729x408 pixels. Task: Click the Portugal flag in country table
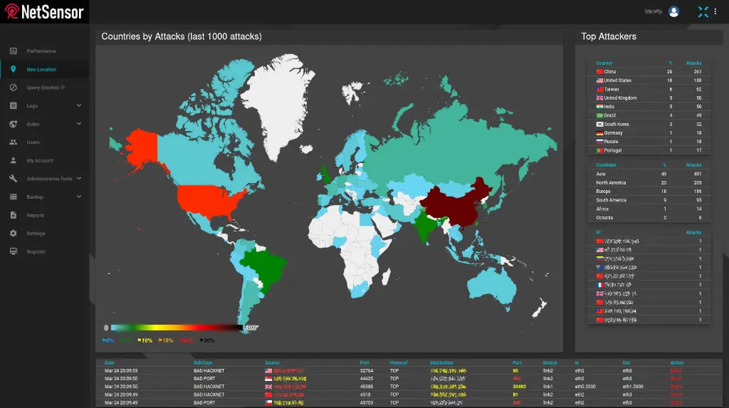coord(599,150)
